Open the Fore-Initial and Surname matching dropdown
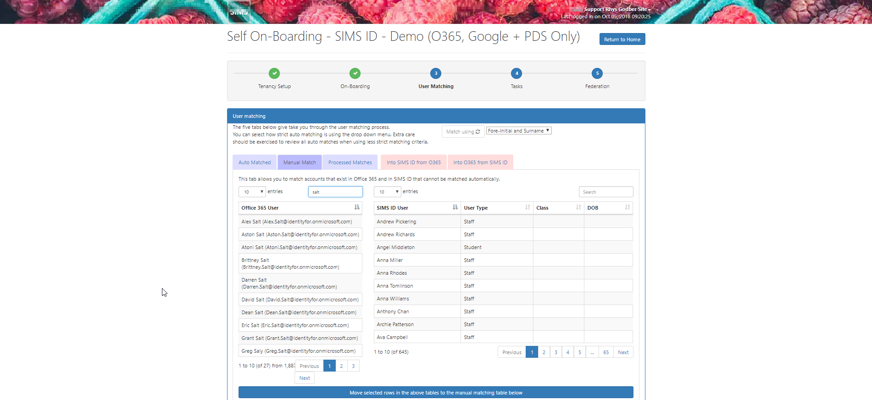872x400 pixels. (519, 131)
